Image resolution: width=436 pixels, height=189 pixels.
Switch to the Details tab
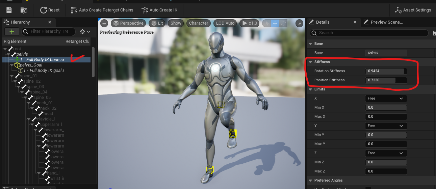click(x=323, y=22)
